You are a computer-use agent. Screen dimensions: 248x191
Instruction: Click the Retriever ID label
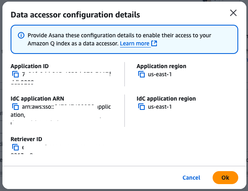26,139
